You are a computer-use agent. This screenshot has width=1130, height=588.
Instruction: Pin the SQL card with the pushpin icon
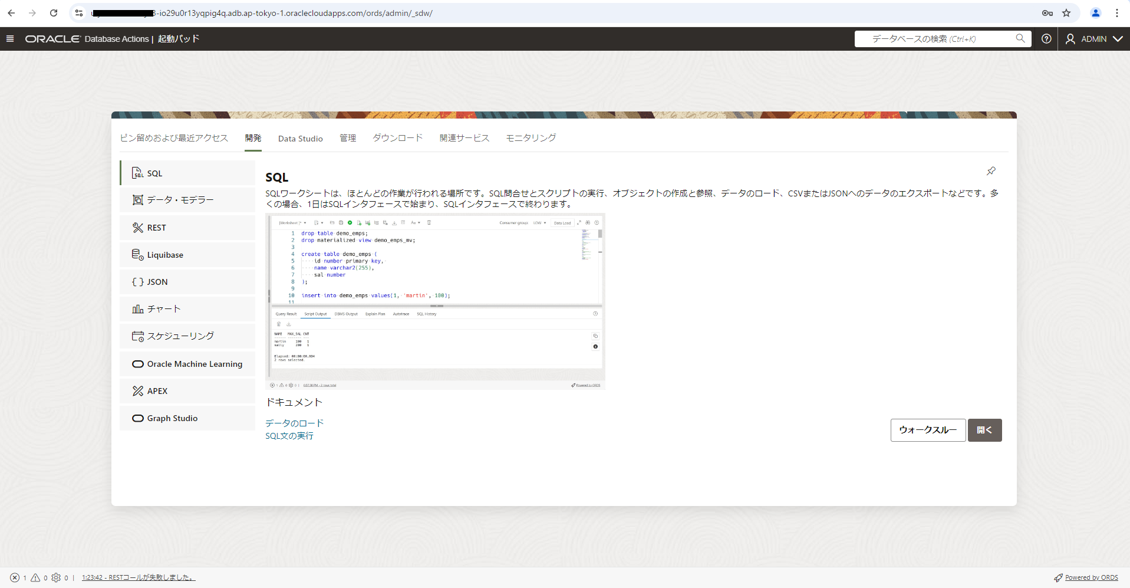click(x=991, y=171)
